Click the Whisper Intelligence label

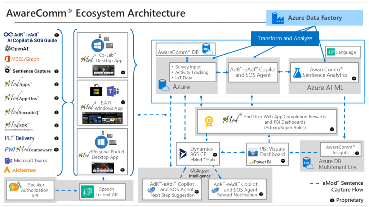(x=200, y=173)
